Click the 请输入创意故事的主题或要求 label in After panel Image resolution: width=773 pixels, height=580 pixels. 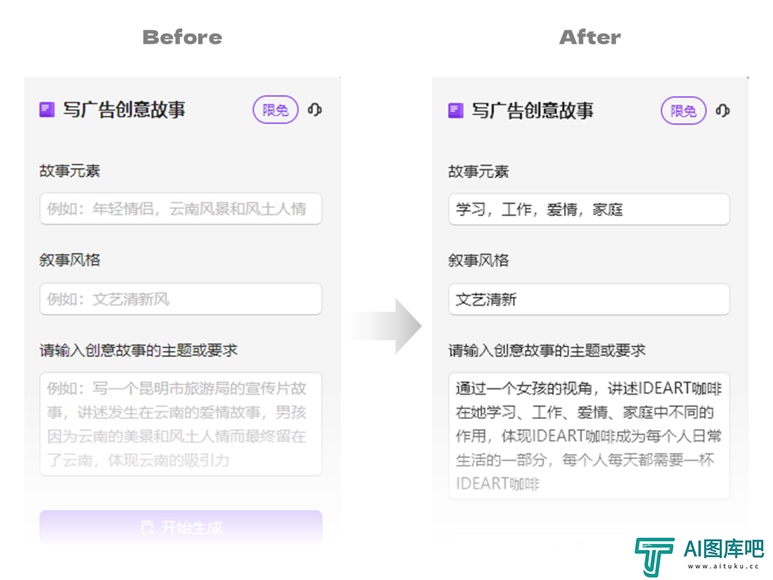[x=547, y=351]
